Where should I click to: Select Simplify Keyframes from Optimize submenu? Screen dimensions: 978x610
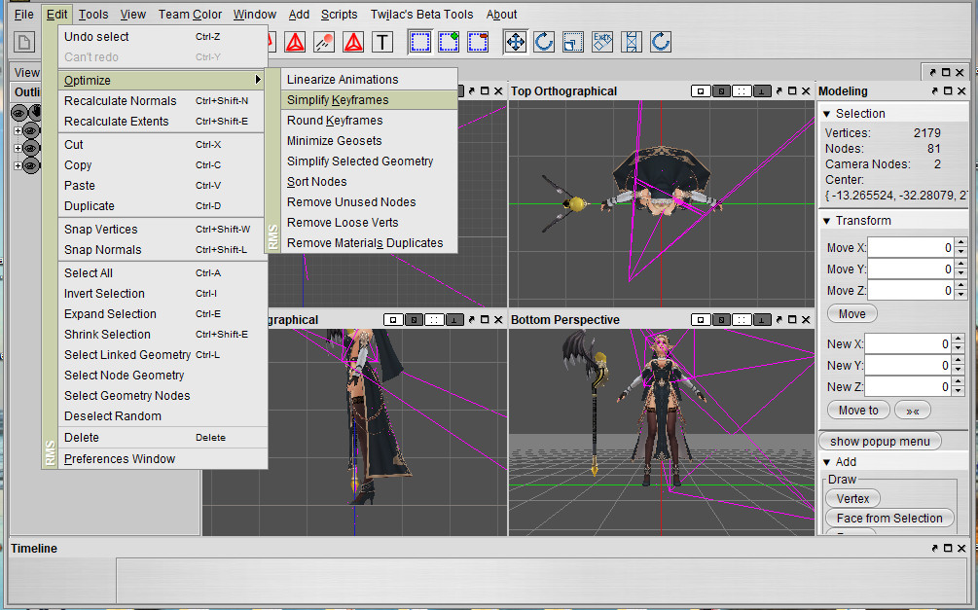(x=338, y=100)
